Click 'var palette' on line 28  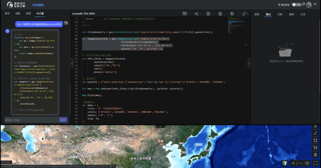tap(89, 82)
